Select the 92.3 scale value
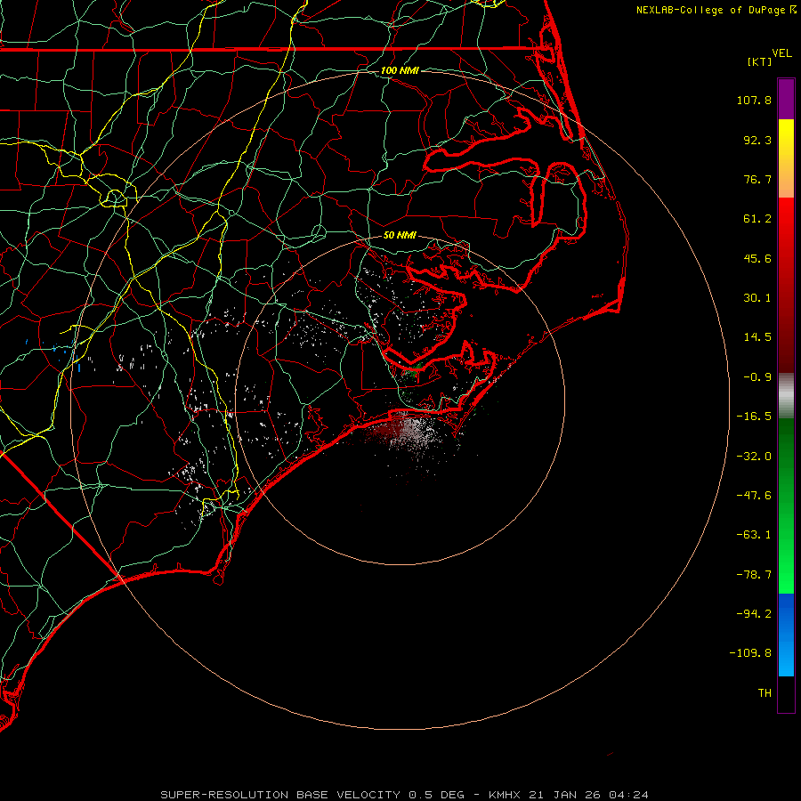The image size is (801, 801). tap(757, 140)
